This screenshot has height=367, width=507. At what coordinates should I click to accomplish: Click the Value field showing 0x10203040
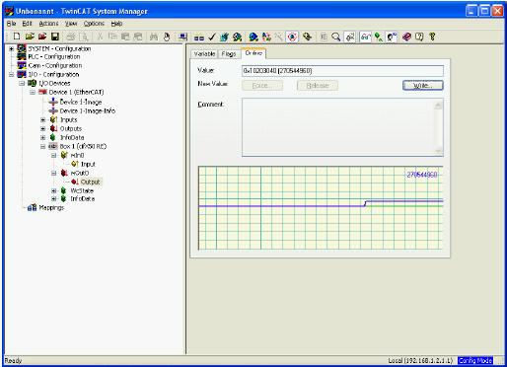(x=342, y=71)
